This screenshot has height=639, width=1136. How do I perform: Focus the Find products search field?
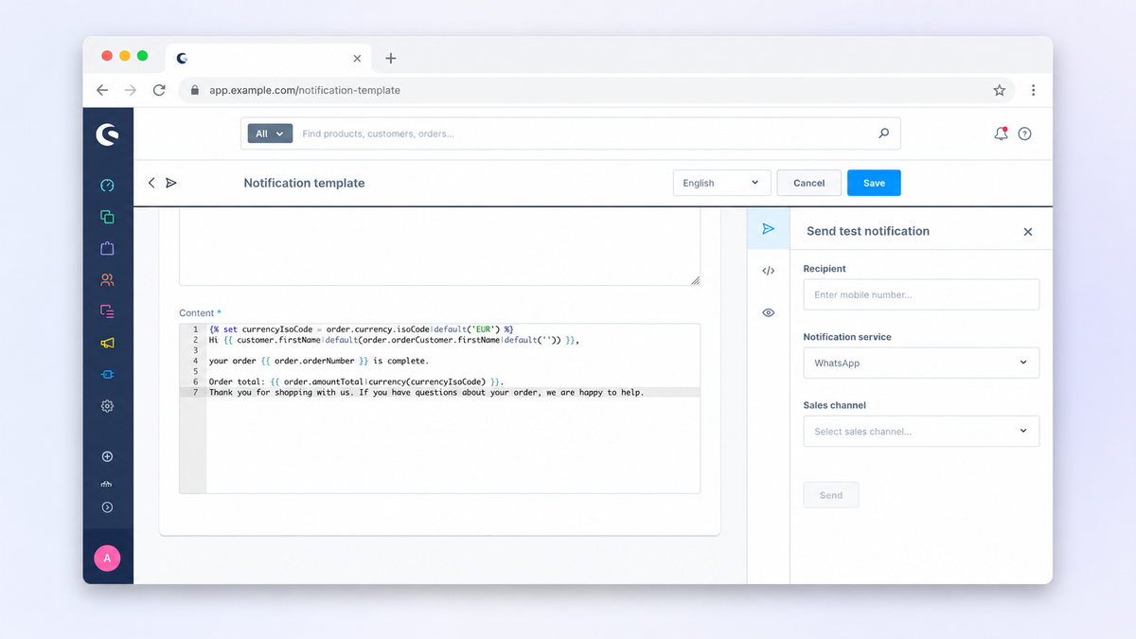(583, 133)
